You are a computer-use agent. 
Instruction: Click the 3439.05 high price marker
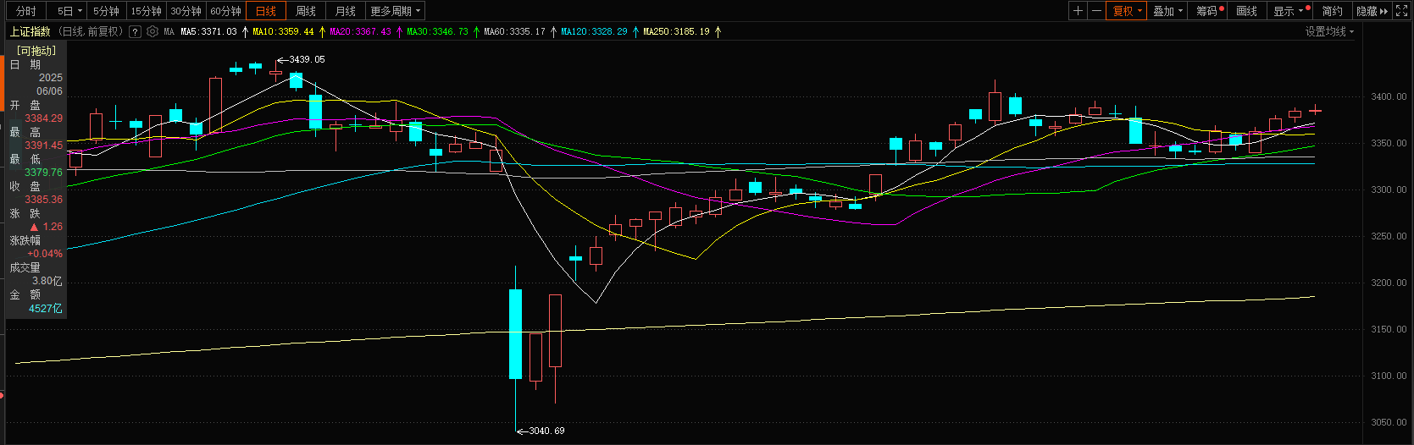point(307,59)
